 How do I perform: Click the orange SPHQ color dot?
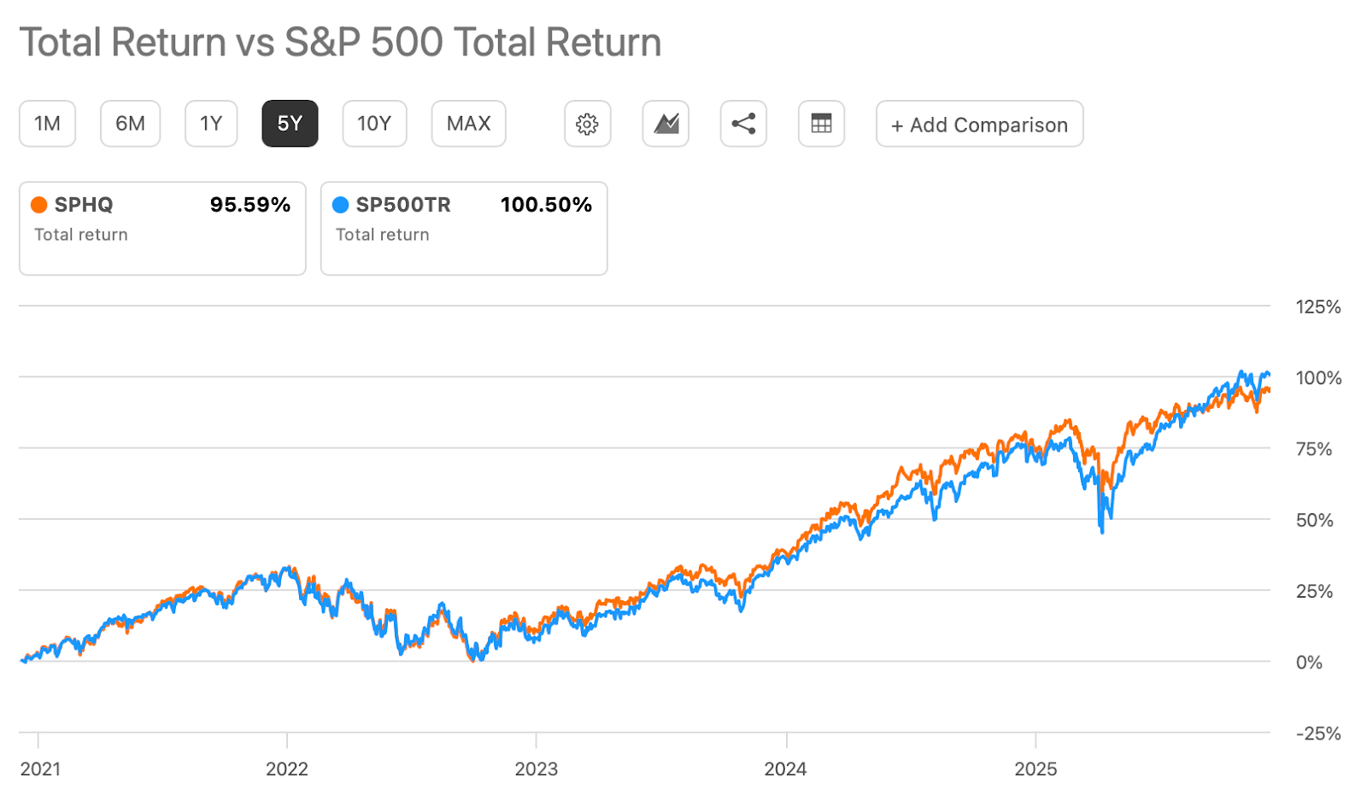pyautogui.click(x=39, y=205)
